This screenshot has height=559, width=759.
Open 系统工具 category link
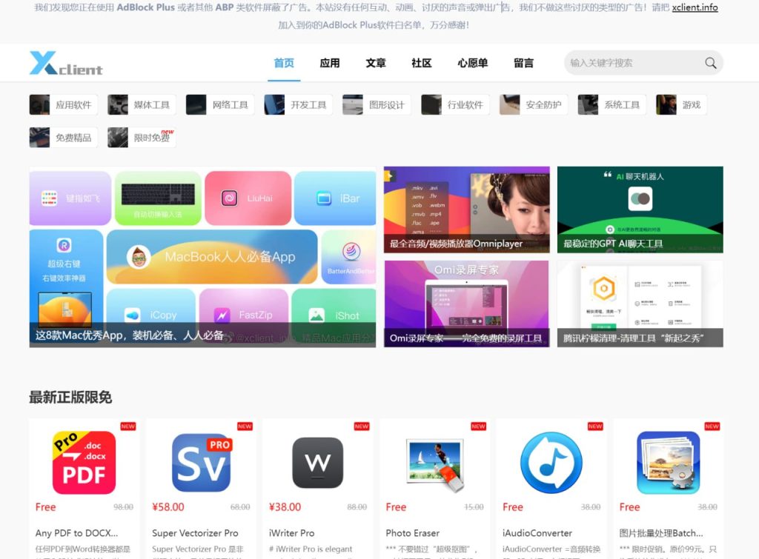pos(622,105)
